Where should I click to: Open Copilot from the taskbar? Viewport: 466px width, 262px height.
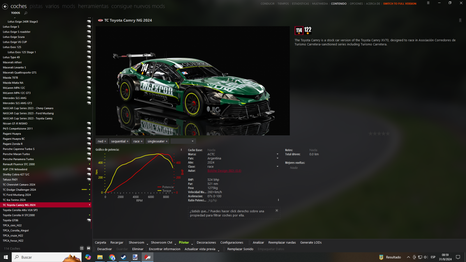click(88, 257)
